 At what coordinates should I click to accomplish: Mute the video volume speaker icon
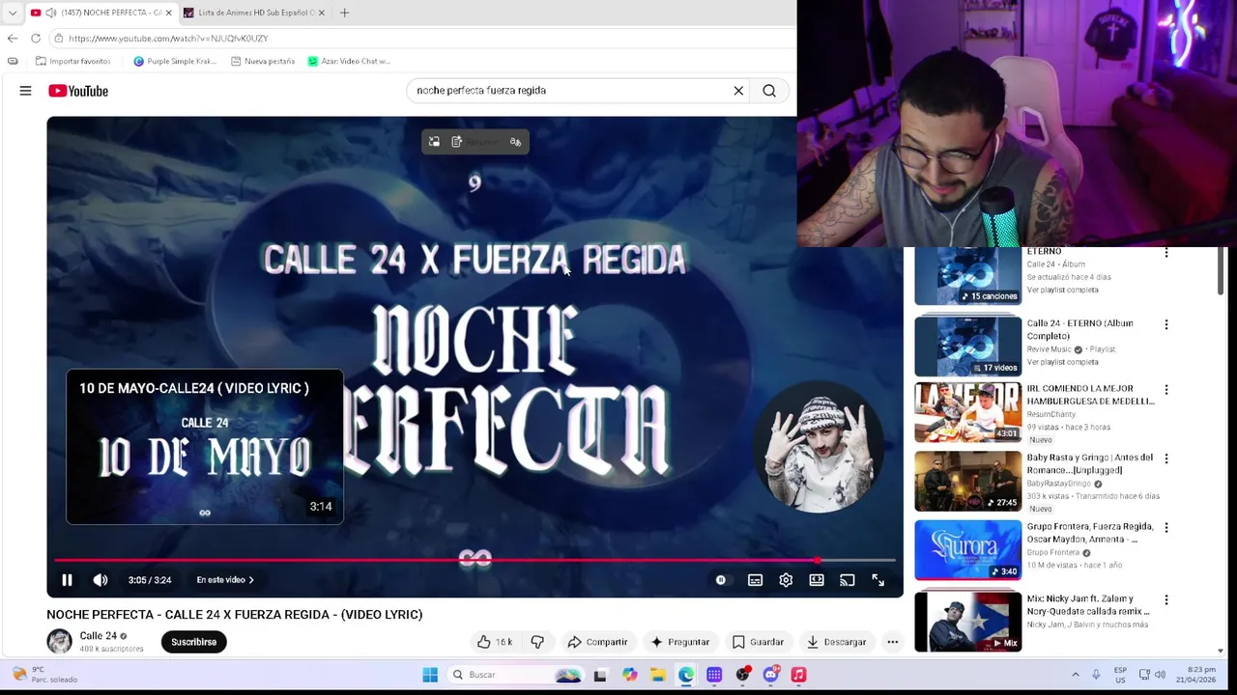pos(101,580)
